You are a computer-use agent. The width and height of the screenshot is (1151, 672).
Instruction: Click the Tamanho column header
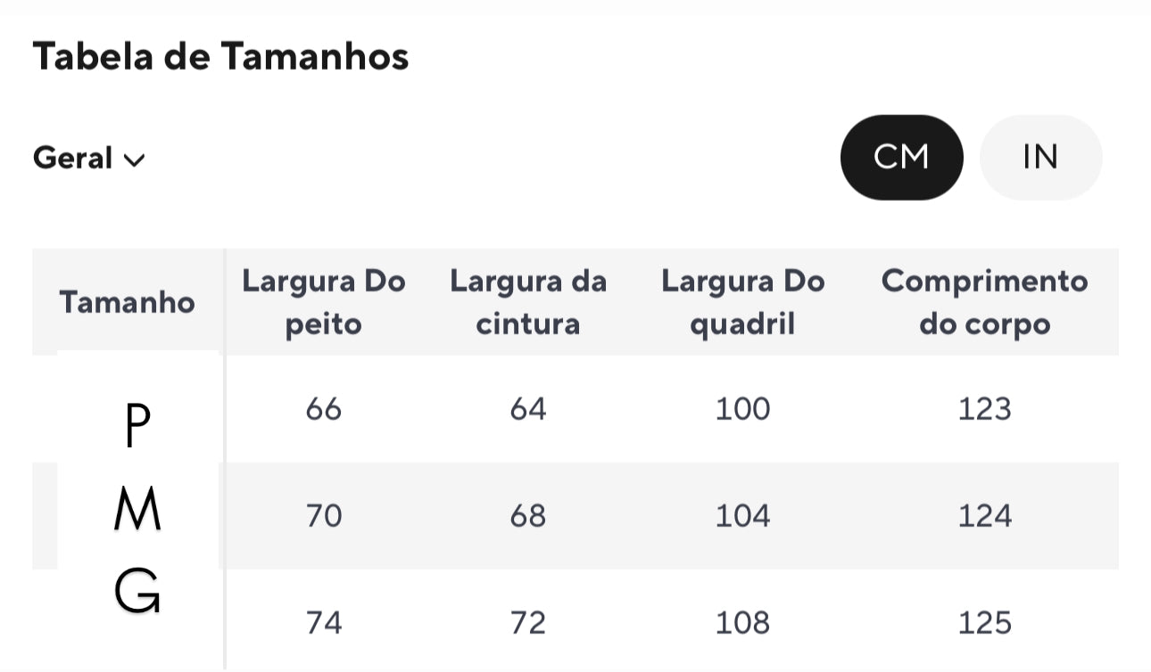click(x=127, y=302)
